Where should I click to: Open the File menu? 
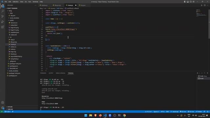[6, 2]
